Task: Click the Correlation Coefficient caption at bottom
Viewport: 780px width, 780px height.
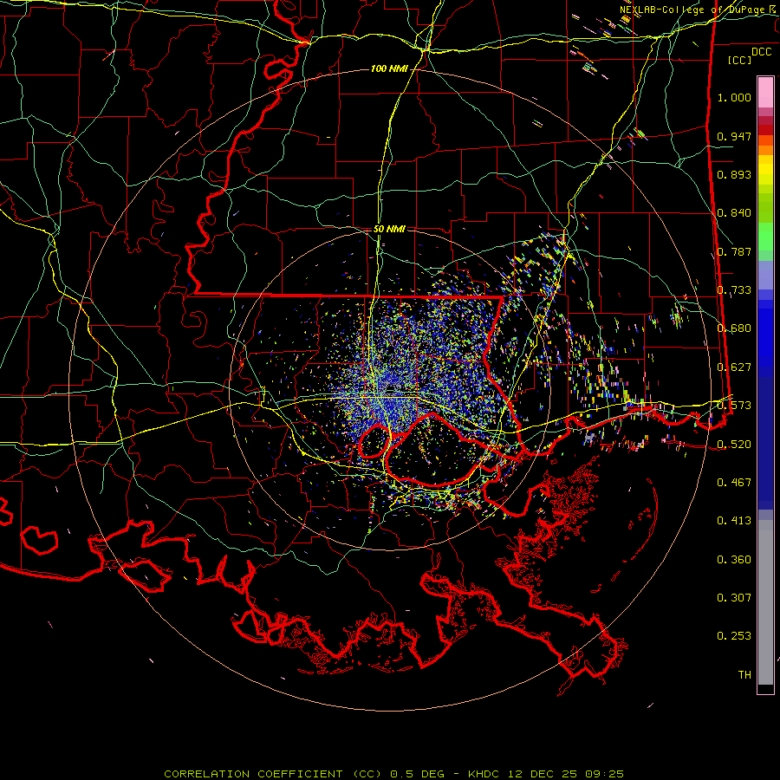Action: [394, 774]
